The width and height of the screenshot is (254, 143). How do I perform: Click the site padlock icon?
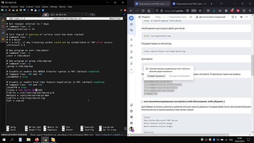pos(162,11)
